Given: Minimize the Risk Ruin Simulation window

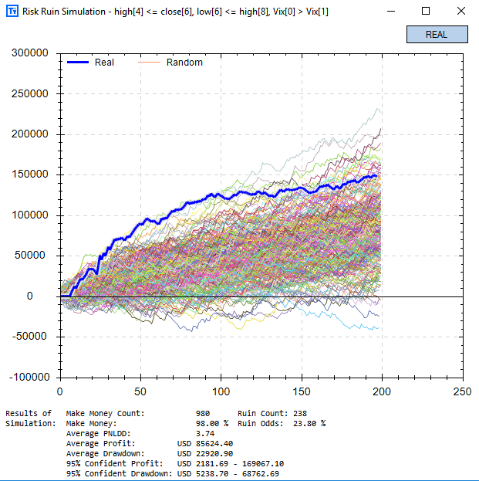Looking at the screenshot, I should [x=392, y=12].
